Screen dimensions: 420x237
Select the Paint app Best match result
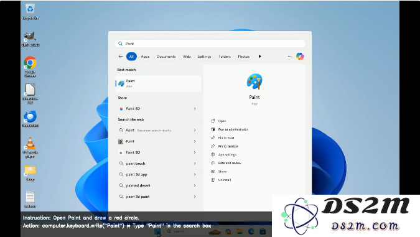coord(158,83)
